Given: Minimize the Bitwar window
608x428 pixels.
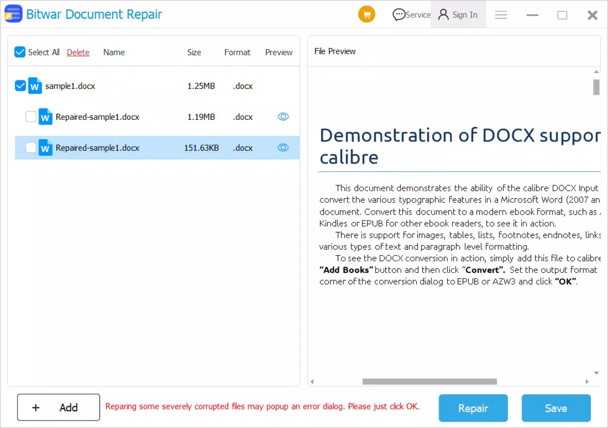Looking at the screenshot, I should [x=532, y=15].
